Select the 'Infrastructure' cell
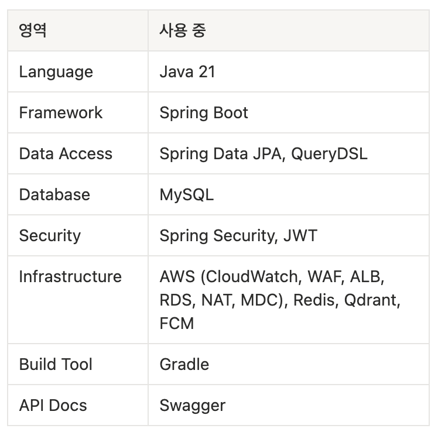Viewport: 438px width, 432px height. (x=78, y=300)
